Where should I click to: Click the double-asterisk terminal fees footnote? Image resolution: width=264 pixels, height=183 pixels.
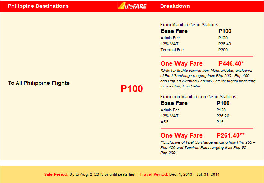208,148
